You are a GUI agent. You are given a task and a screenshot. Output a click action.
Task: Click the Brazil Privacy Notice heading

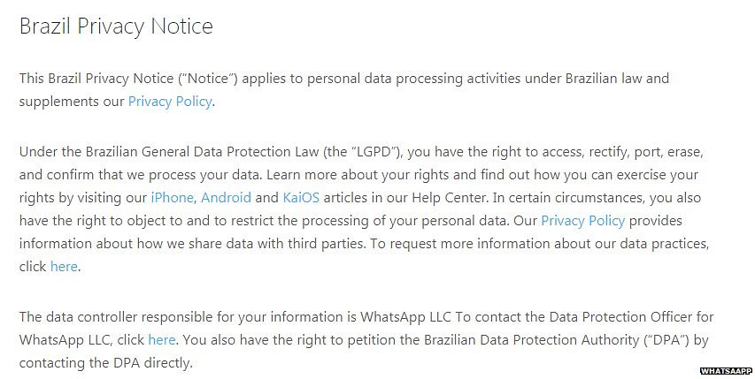[116, 27]
